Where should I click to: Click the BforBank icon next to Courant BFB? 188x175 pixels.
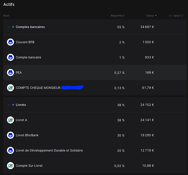coord(10,42)
